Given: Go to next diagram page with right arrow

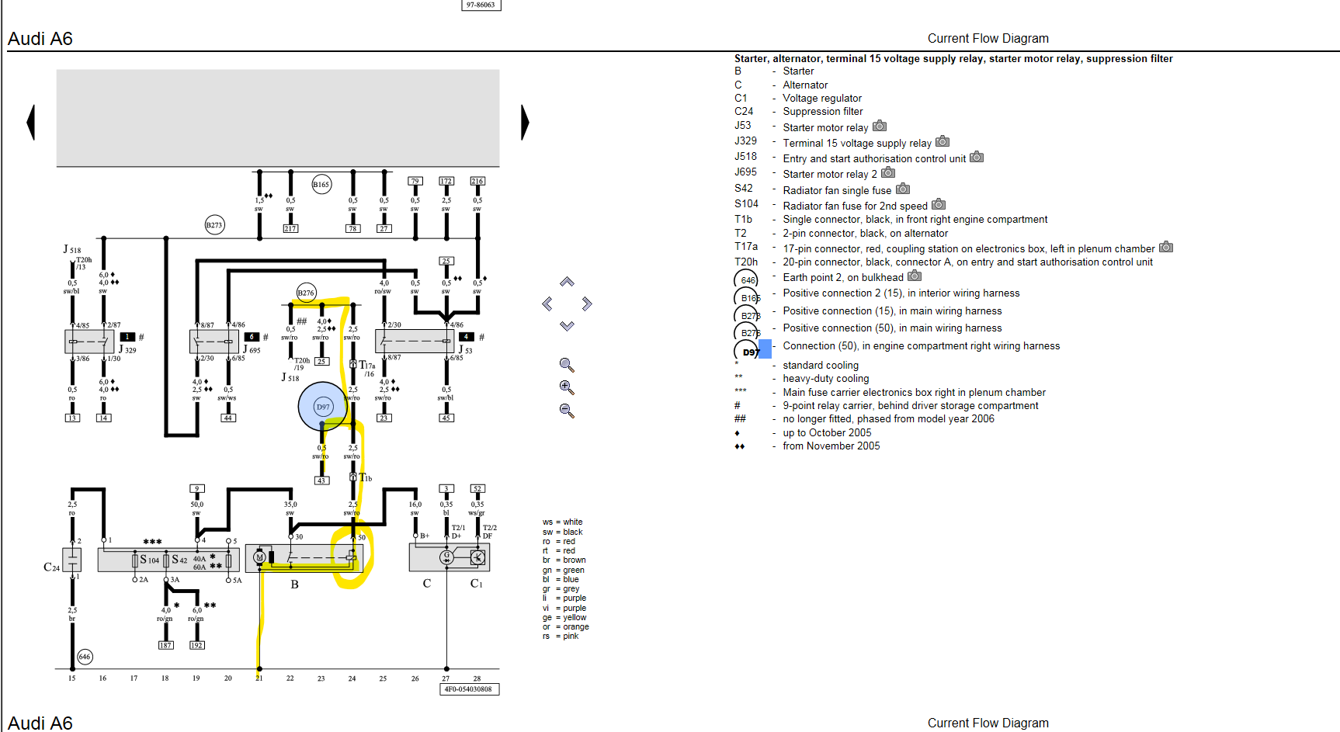Looking at the screenshot, I should [x=525, y=123].
